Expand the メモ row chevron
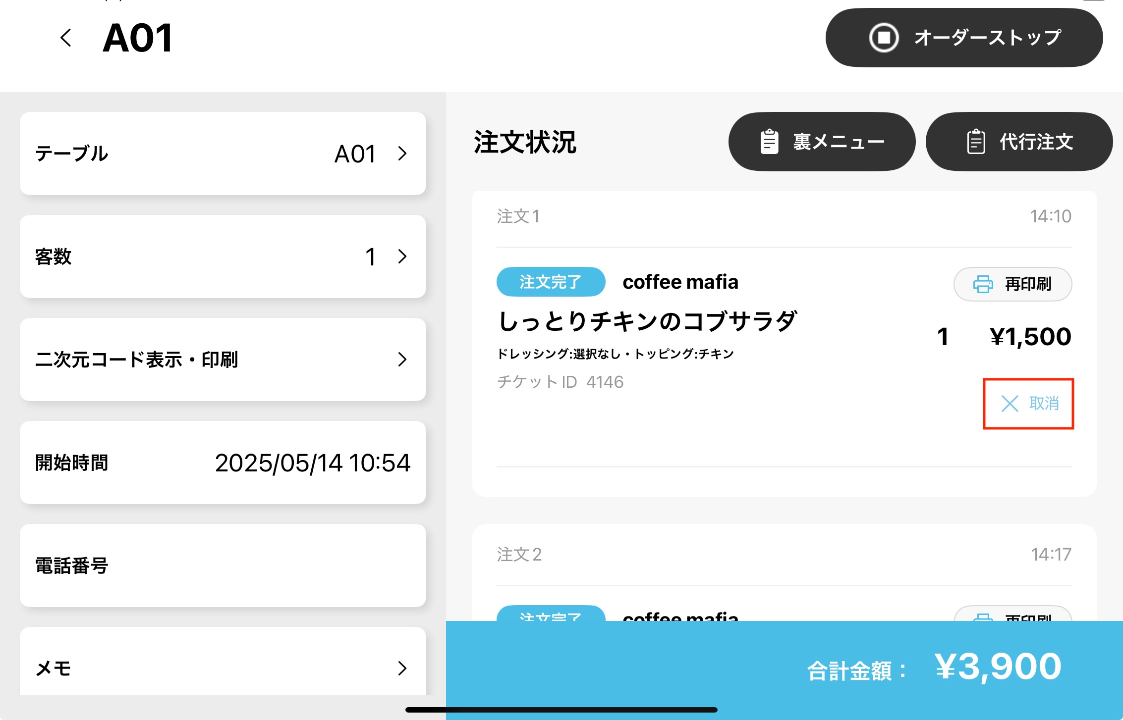This screenshot has height=720, width=1123. (x=402, y=668)
